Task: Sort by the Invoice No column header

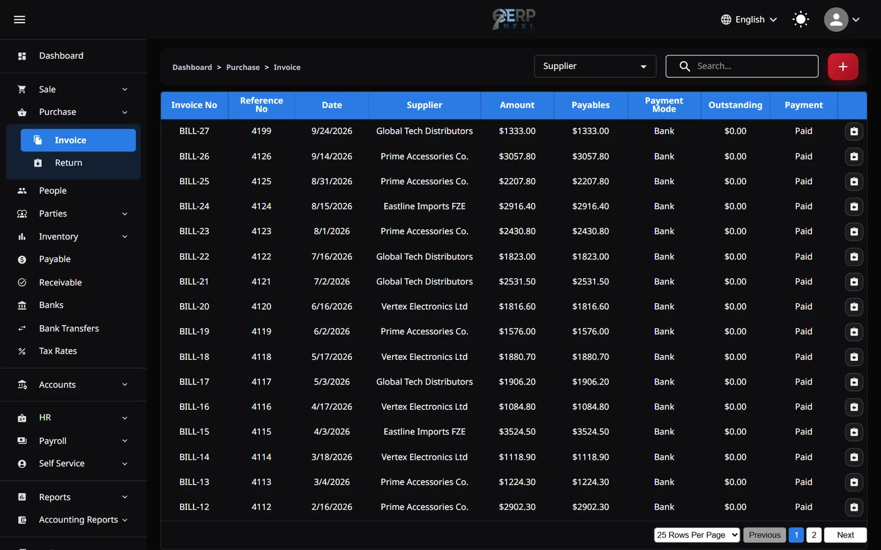Action: coord(194,105)
